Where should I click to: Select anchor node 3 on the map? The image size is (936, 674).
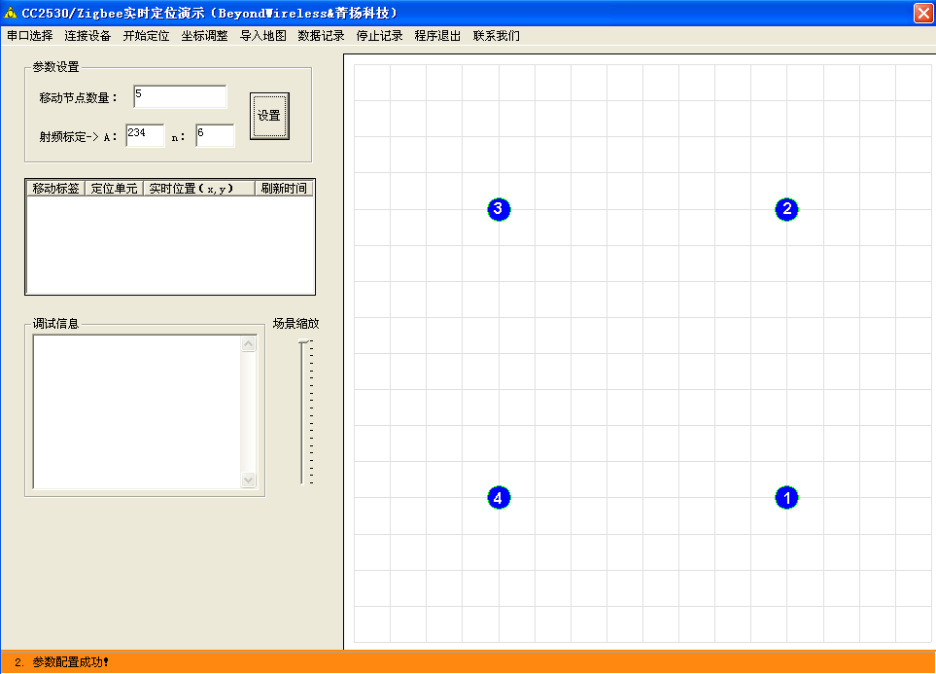click(x=499, y=208)
